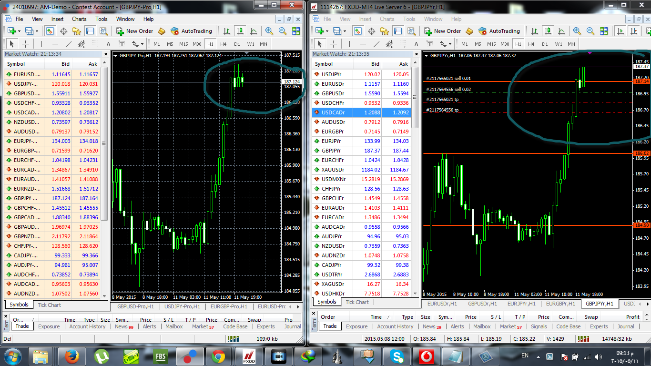This screenshot has width=651, height=366.
Task: Toggle chart shift icon in FXDD-MT4 toolbar
Action: point(633,31)
